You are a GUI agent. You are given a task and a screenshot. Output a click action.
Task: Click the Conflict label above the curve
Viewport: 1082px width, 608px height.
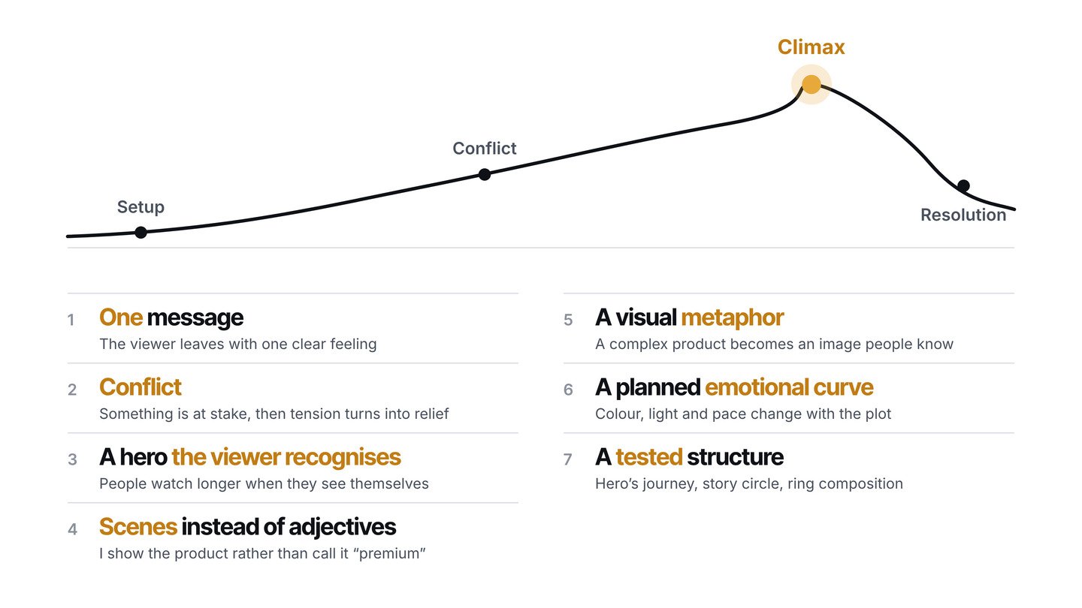tap(485, 149)
